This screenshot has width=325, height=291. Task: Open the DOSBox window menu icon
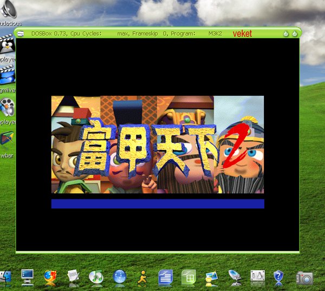[21, 34]
